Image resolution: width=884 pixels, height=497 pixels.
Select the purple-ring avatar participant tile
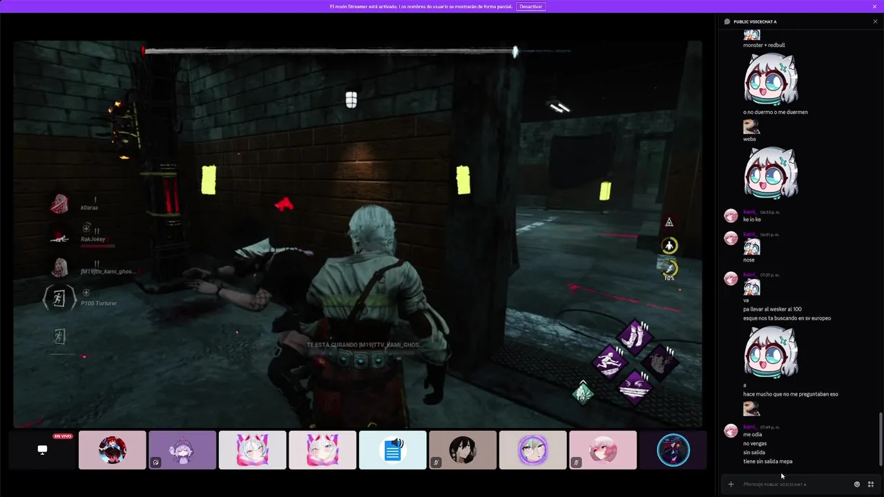pos(533,450)
